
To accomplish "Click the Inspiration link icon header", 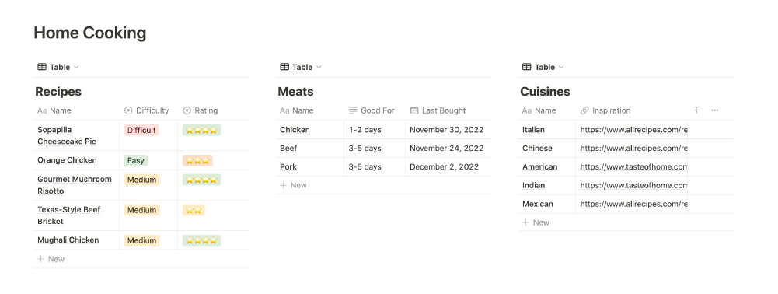I will click(x=584, y=110).
